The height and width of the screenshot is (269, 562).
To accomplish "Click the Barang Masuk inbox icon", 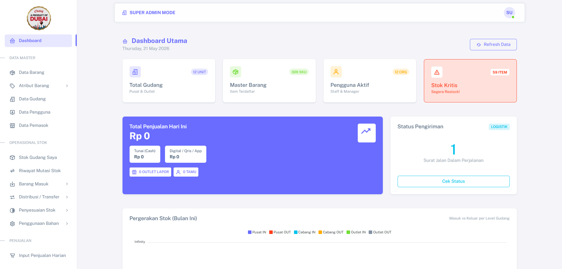I will pyautogui.click(x=12, y=184).
